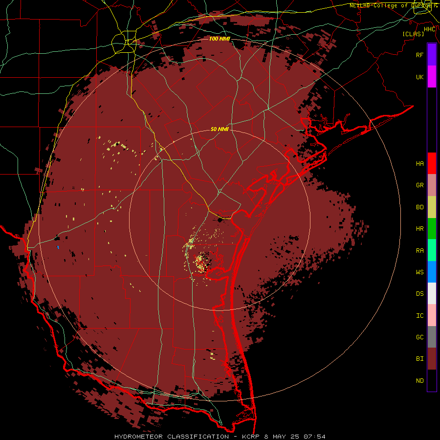Click the RF purple legend swatch
Viewport: 440px width, 440px height.
tap(432, 55)
